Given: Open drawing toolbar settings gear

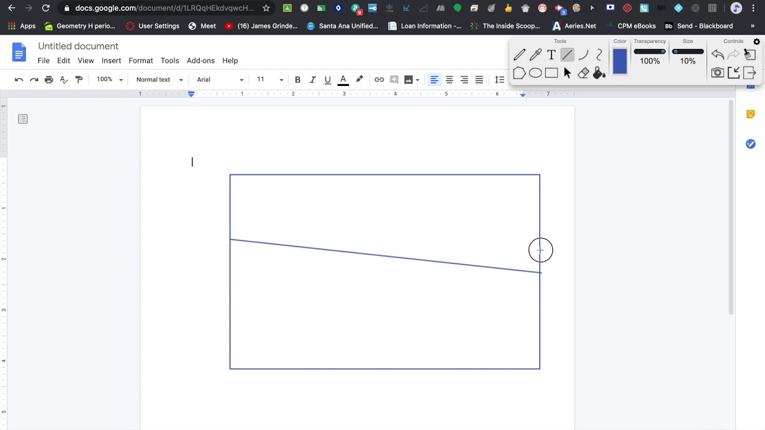Looking at the screenshot, I should tap(757, 42).
